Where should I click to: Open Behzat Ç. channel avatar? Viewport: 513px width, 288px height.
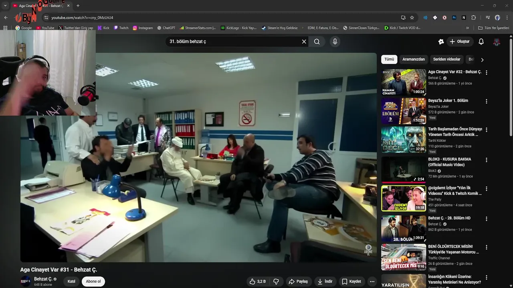coord(26,281)
